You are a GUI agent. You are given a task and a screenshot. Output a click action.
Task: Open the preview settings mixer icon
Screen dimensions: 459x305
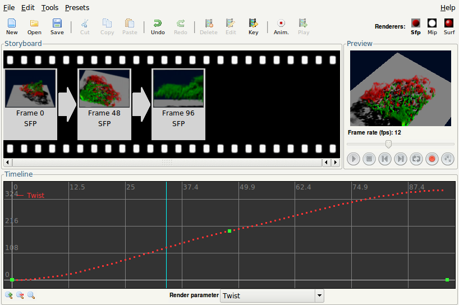[447, 159]
